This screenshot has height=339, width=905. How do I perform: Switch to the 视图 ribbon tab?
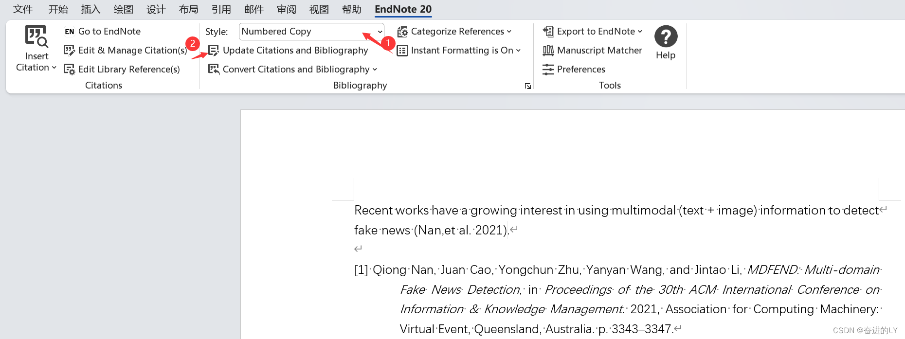pos(319,9)
